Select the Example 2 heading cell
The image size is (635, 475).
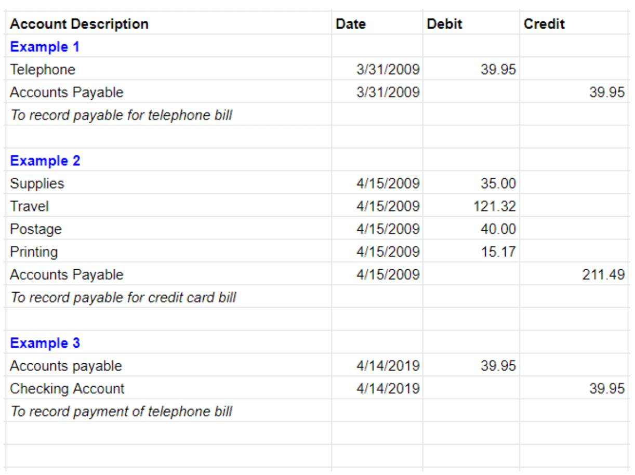point(45,161)
